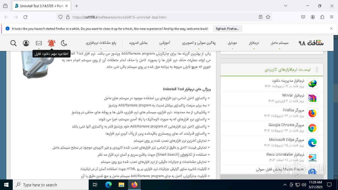Open the مرورگر Firefox link
Viewport: 338px width, 190px height.
click(x=294, y=110)
